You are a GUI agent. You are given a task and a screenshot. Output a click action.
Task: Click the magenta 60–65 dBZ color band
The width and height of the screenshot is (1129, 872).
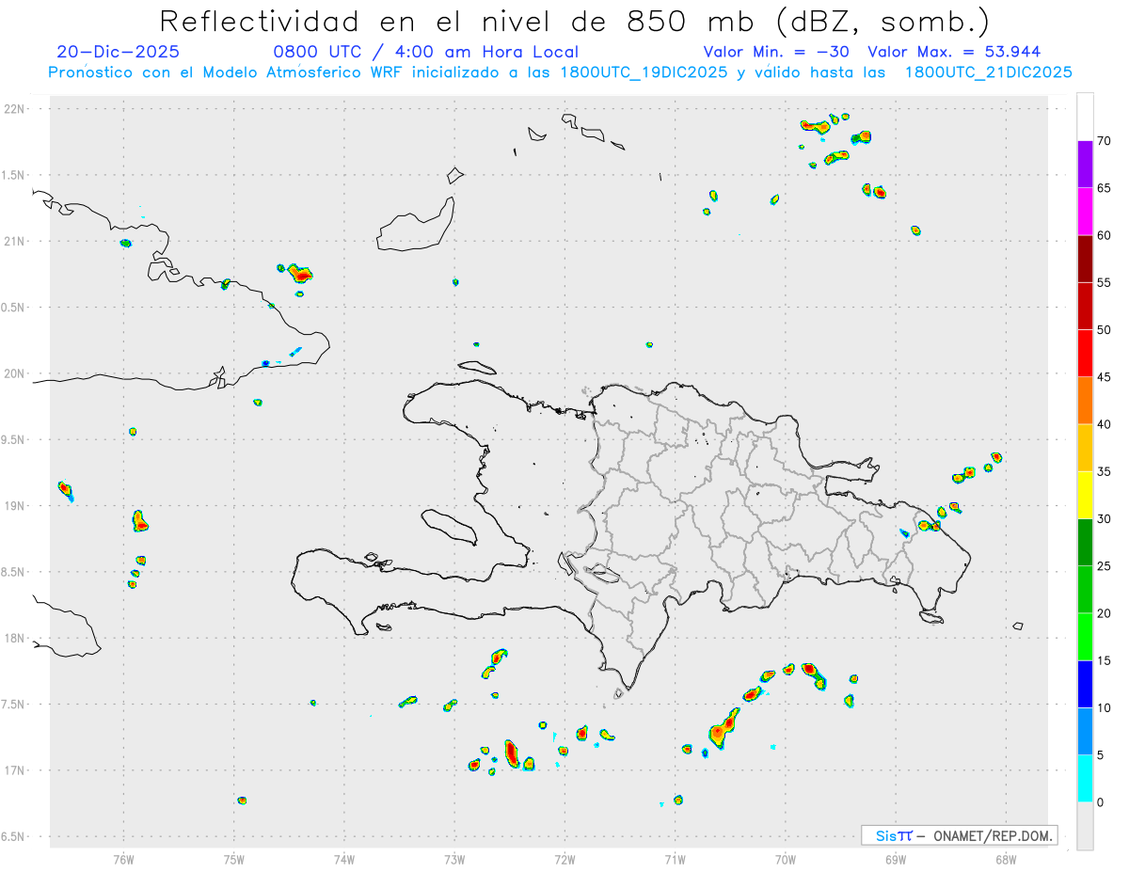(x=1085, y=212)
